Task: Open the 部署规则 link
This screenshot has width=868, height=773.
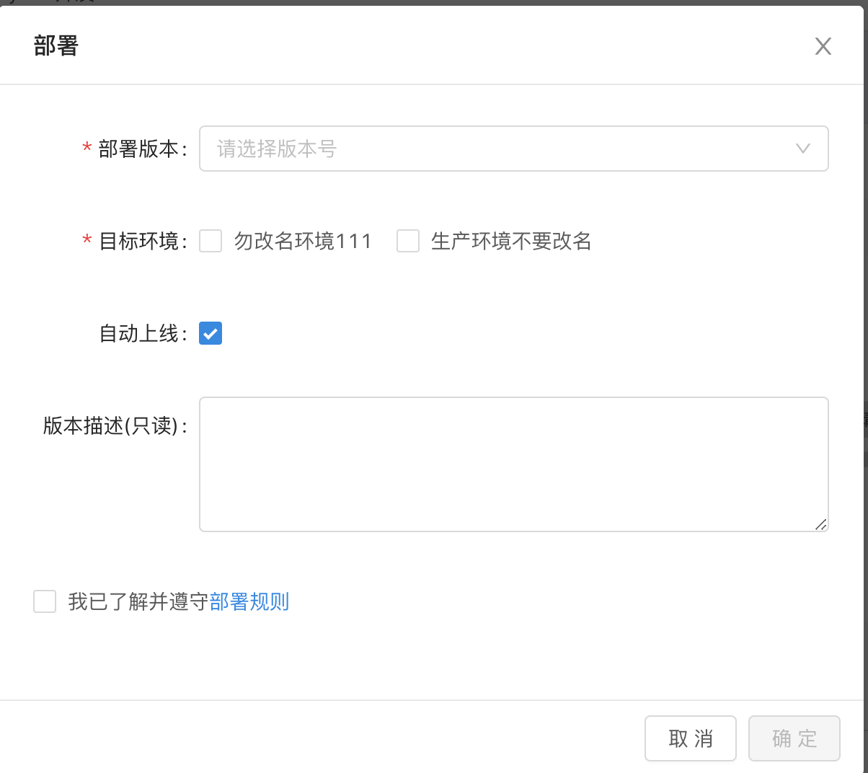Action: click(x=249, y=601)
